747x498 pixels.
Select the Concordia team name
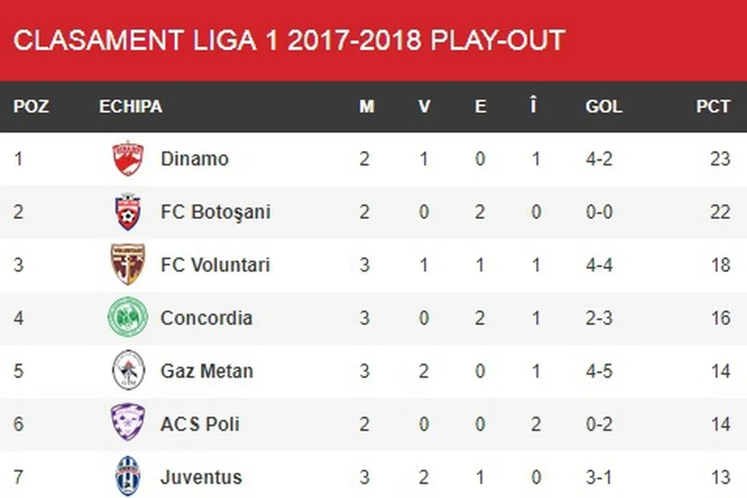pos(206,317)
